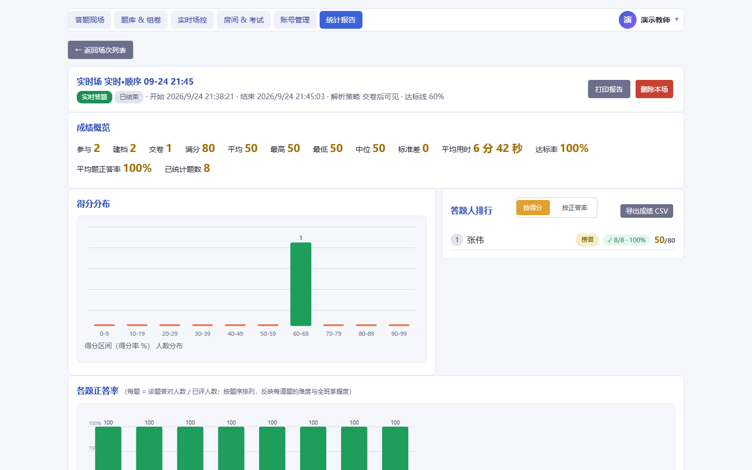Sort ranking with 按得分 toggle
Viewport: 752px width, 470px height.
point(533,207)
